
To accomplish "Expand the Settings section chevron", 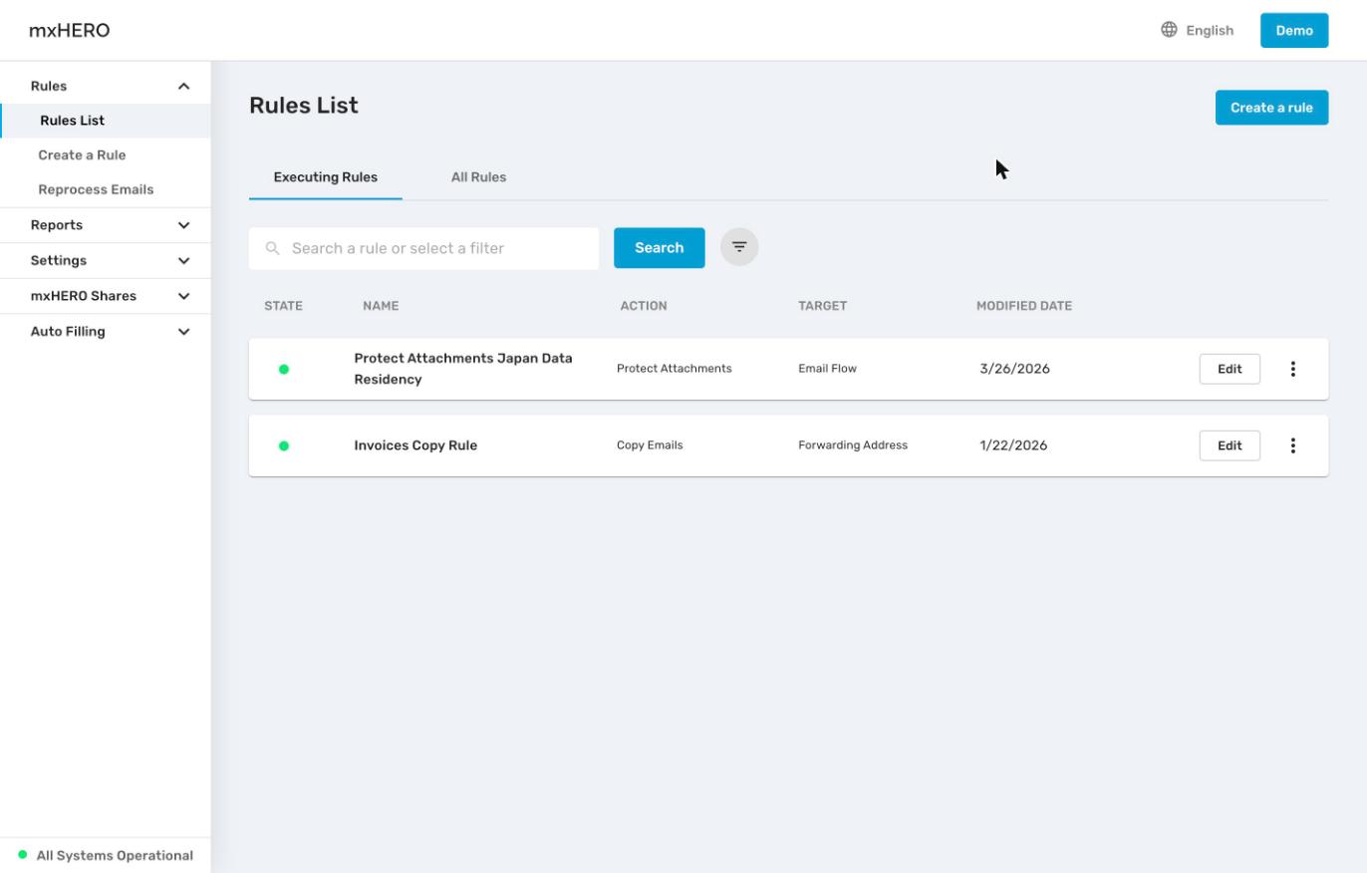I will coord(183,261).
